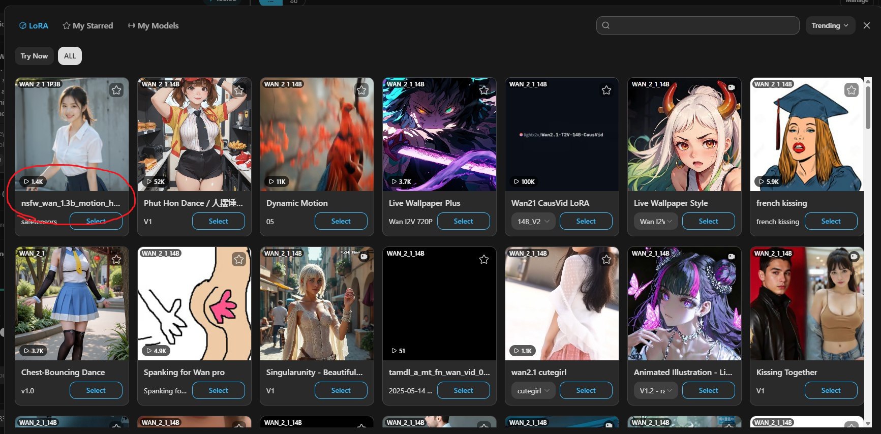This screenshot has width=881, height=434.
Task: Switch to the LoRA tab
Action: click(x=34, y=25)
